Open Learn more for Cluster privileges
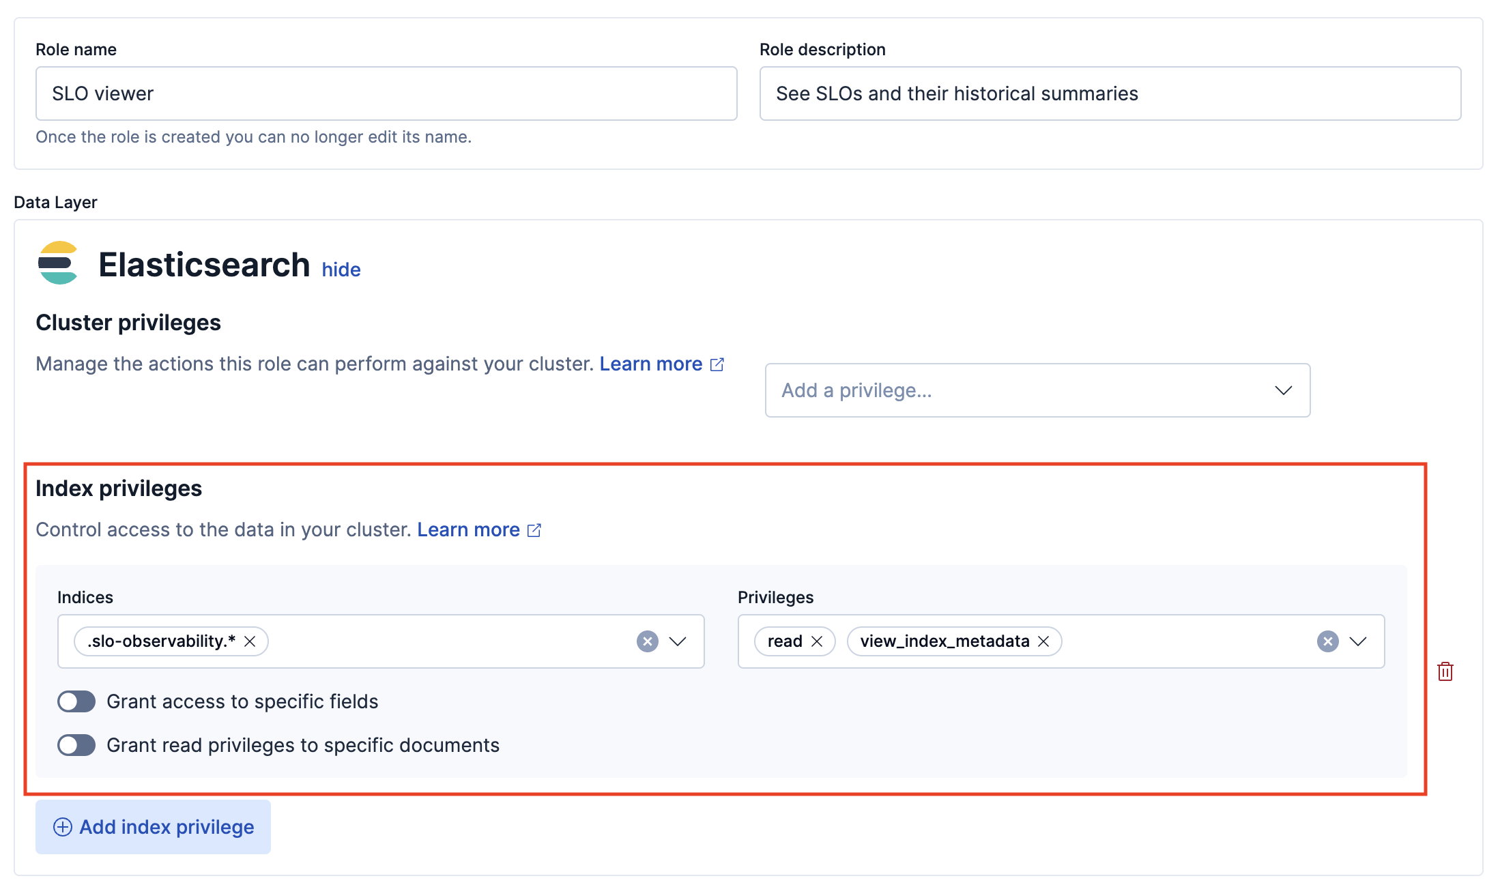1500x887 pixels. point(651,364)
